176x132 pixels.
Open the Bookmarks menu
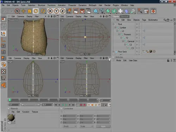coord(153,20)
